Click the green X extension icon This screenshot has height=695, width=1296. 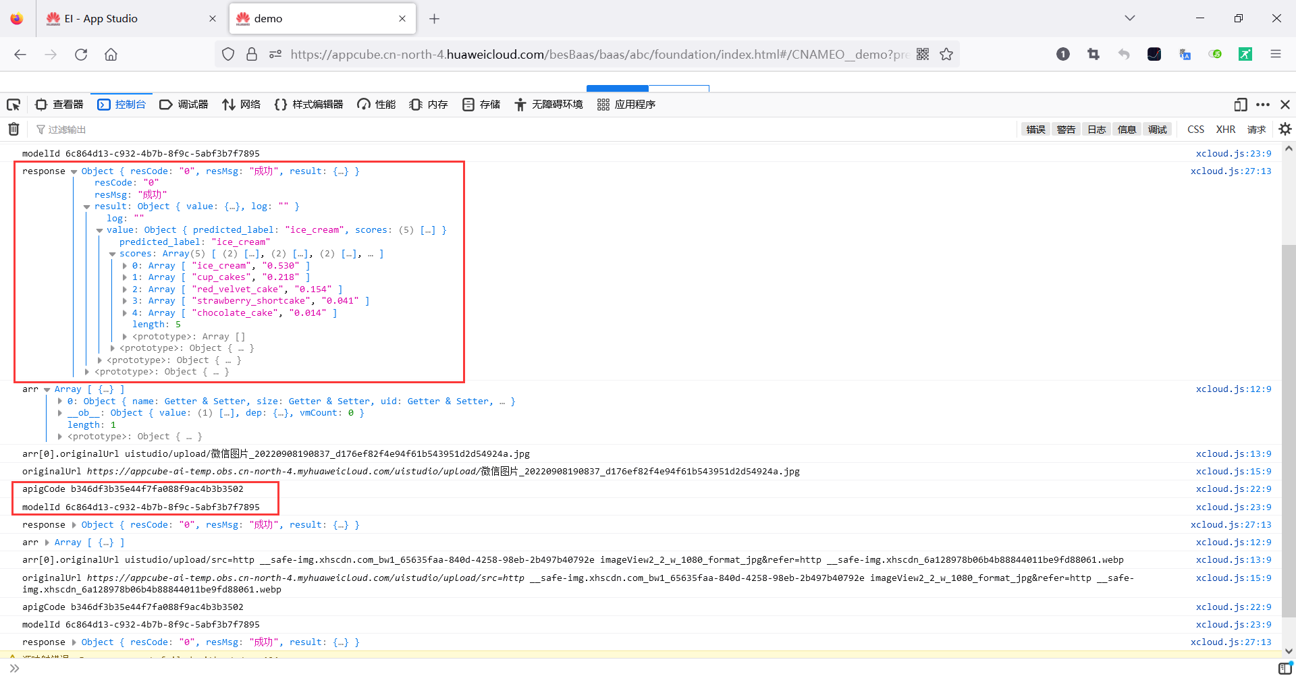[1245, 54]
